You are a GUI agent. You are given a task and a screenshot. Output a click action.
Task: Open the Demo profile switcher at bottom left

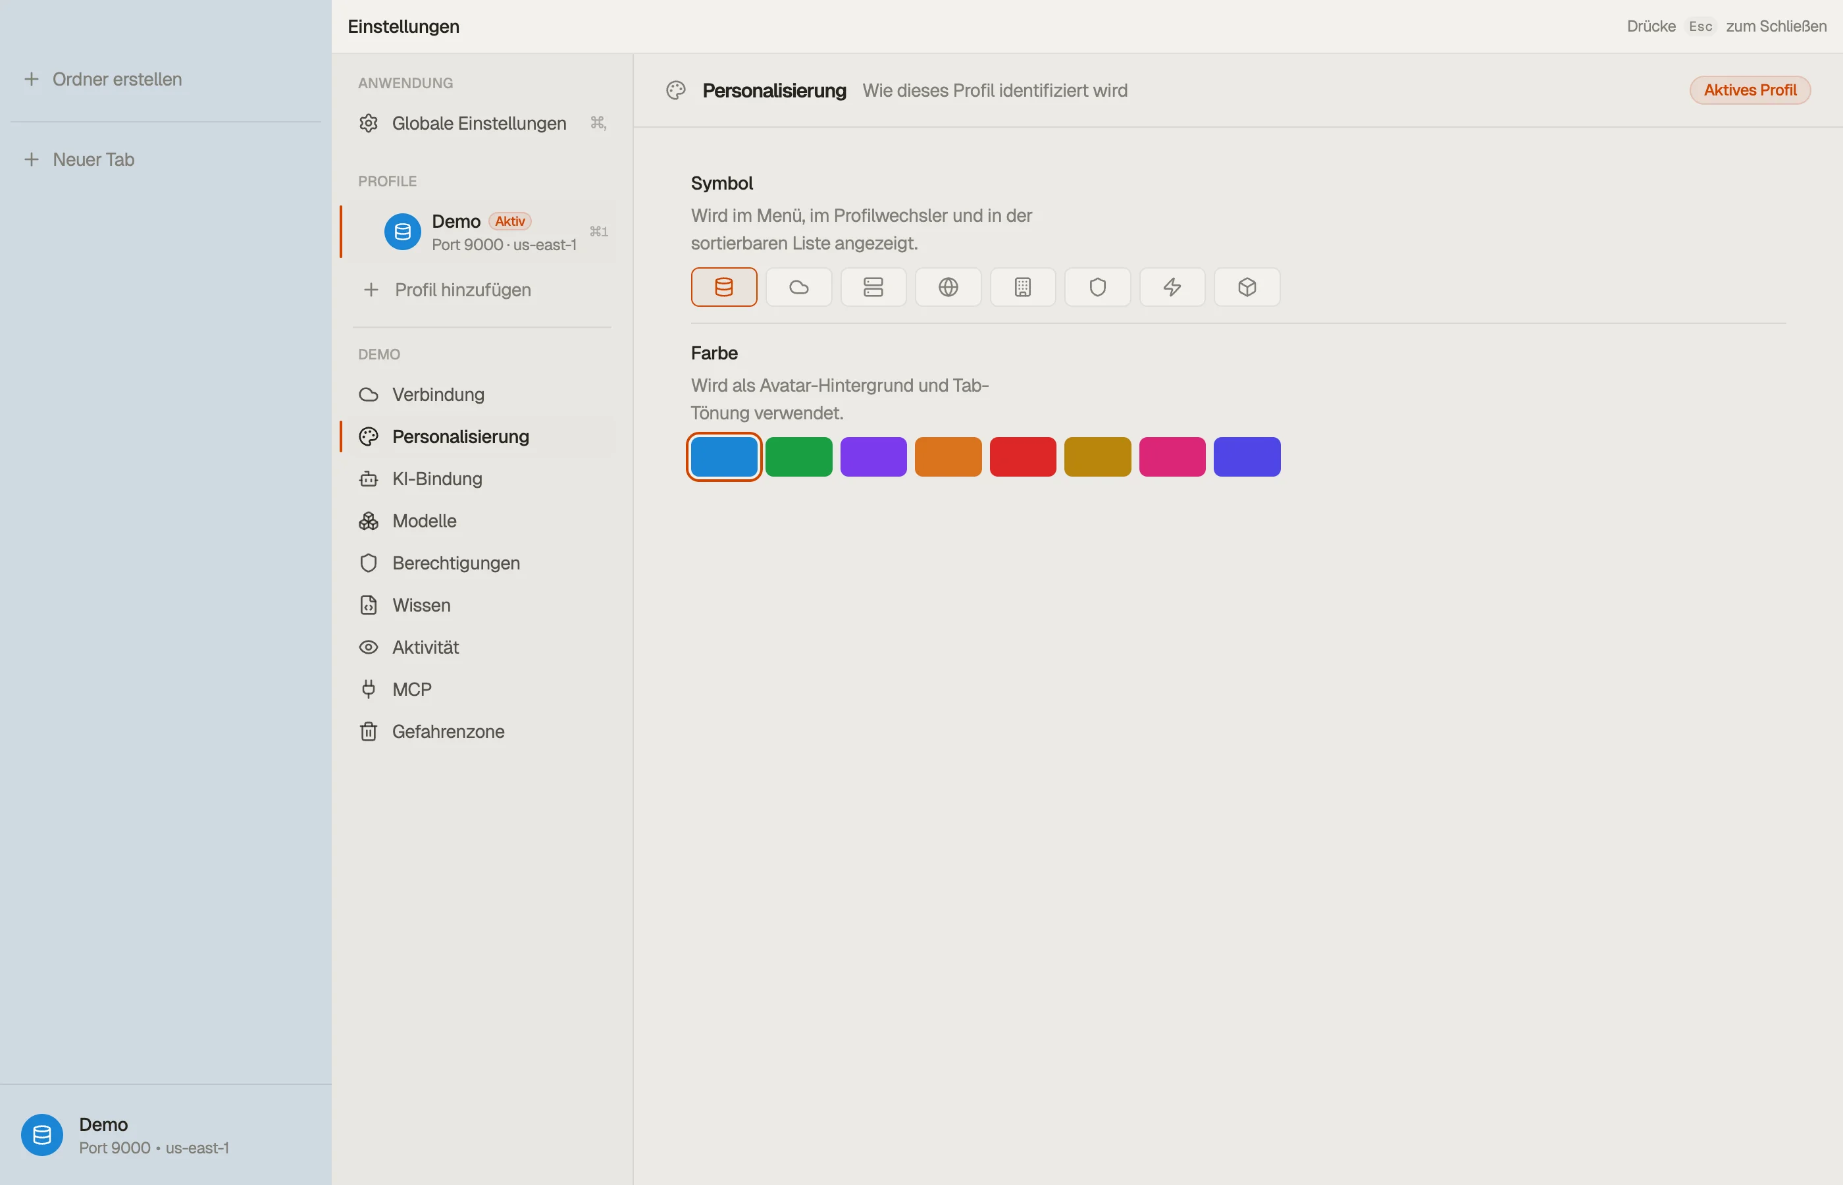click(x=165, y=1135)
